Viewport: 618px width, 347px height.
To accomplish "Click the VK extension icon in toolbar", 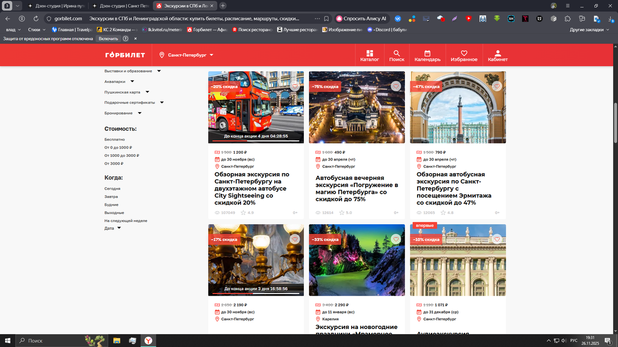I will coord(398,19).
